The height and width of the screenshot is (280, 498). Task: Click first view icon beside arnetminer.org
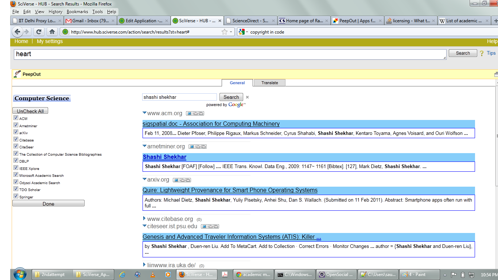click(x=192, y=147)
